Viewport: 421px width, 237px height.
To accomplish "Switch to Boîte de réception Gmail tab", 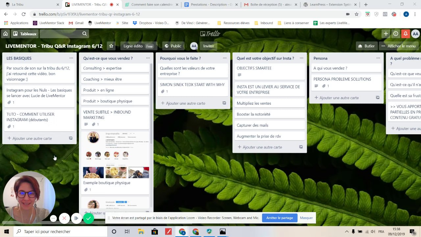I will pyautogui.click(x=270, y=5).
